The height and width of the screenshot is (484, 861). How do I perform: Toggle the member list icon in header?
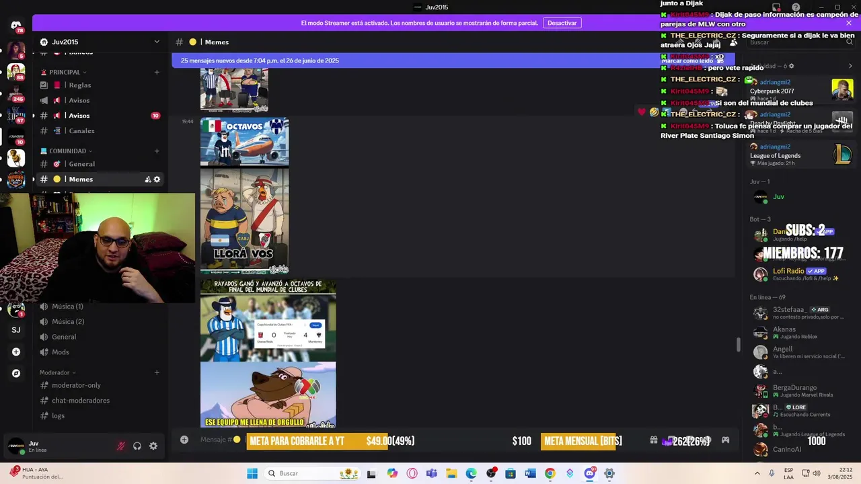(734, 42)
